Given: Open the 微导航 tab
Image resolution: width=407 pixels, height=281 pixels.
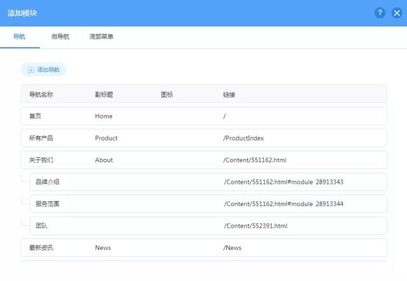Looking at the screenshot, I should click(60, 37).
